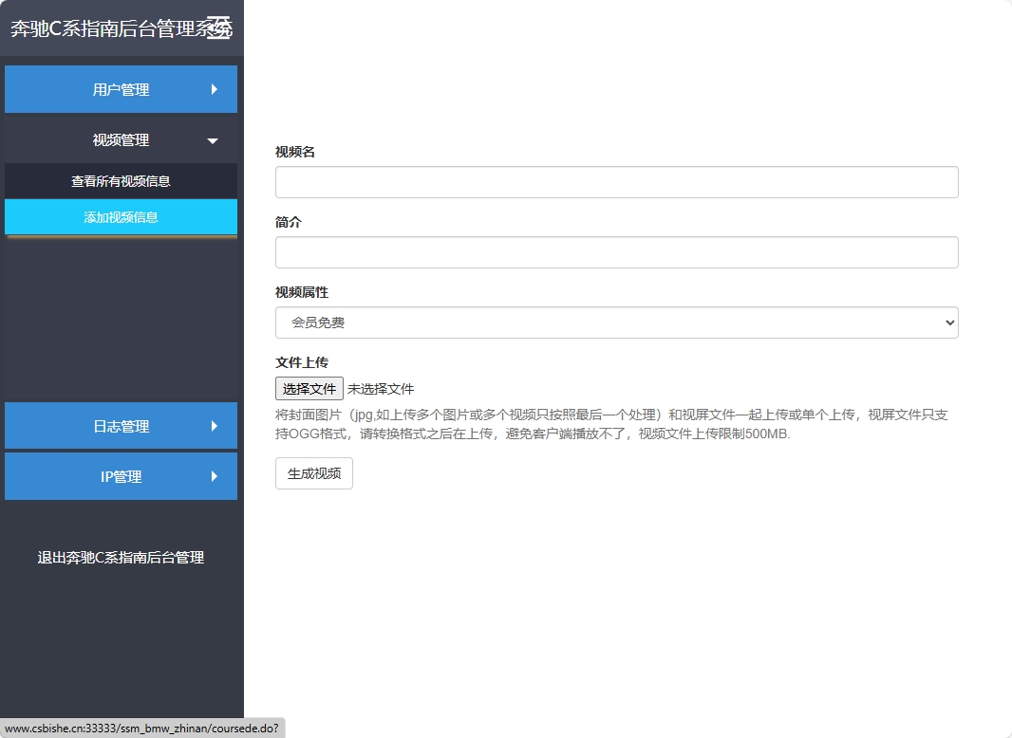
Task: Collapse the 视频管理 menu section
Action: point(121,138)
